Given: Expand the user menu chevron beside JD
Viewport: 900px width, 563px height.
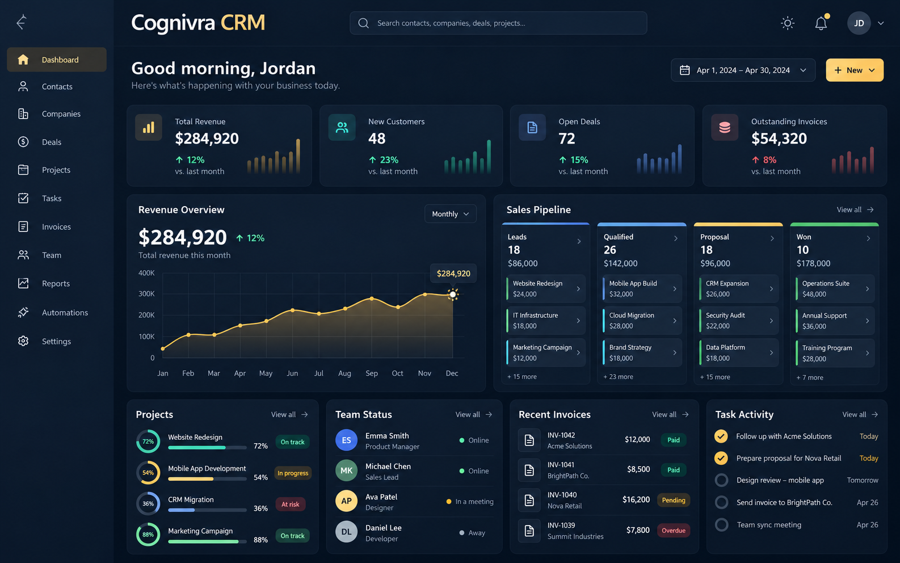Looking at the screenshot, I should click(x=881, y=23).
